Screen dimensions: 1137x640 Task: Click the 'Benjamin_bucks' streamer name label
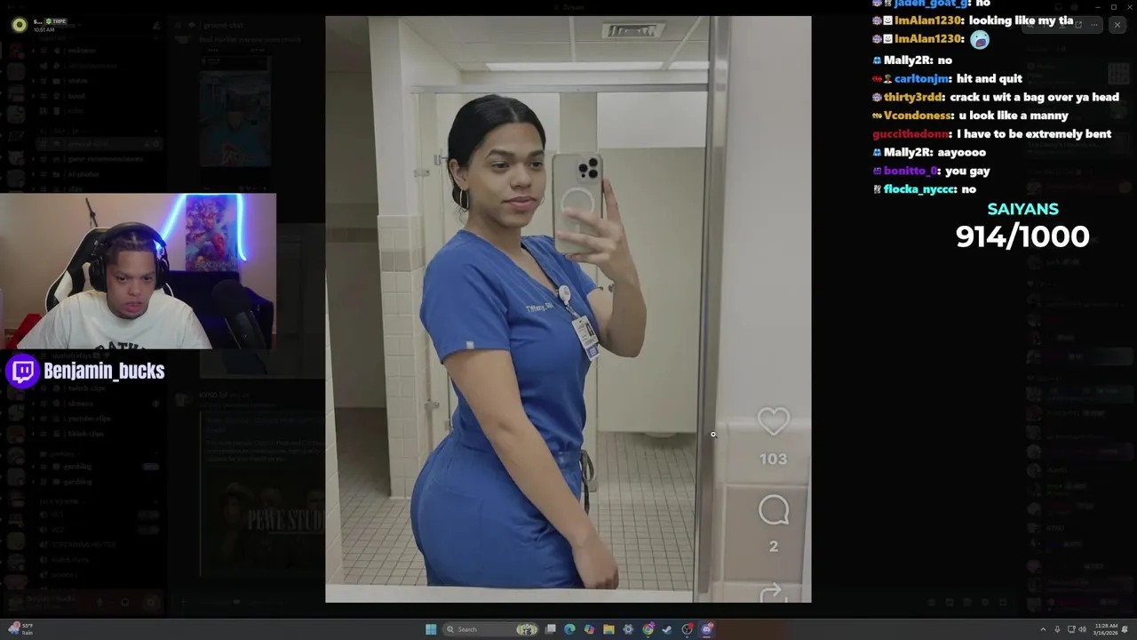point(104,371)
